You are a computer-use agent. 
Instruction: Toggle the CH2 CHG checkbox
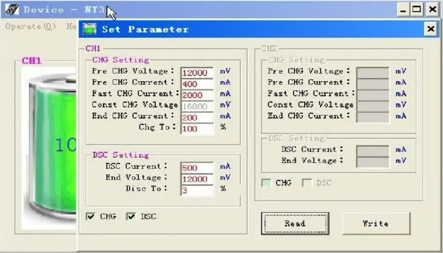pos(266,183)
